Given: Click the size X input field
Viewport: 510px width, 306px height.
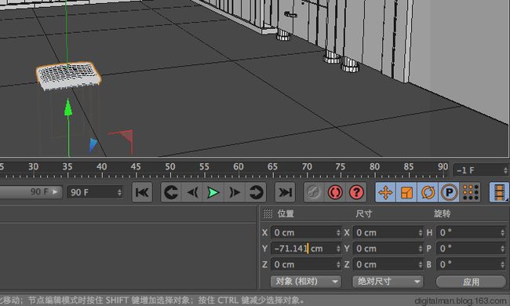Looking at the screenshot, I should click(x=388, y=232).
